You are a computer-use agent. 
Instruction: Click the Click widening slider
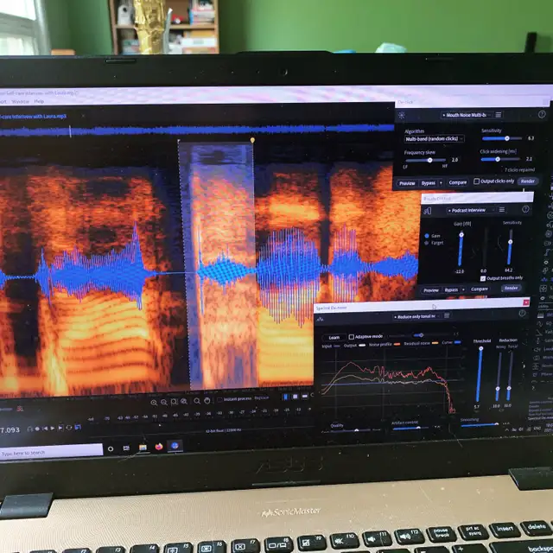501,159
